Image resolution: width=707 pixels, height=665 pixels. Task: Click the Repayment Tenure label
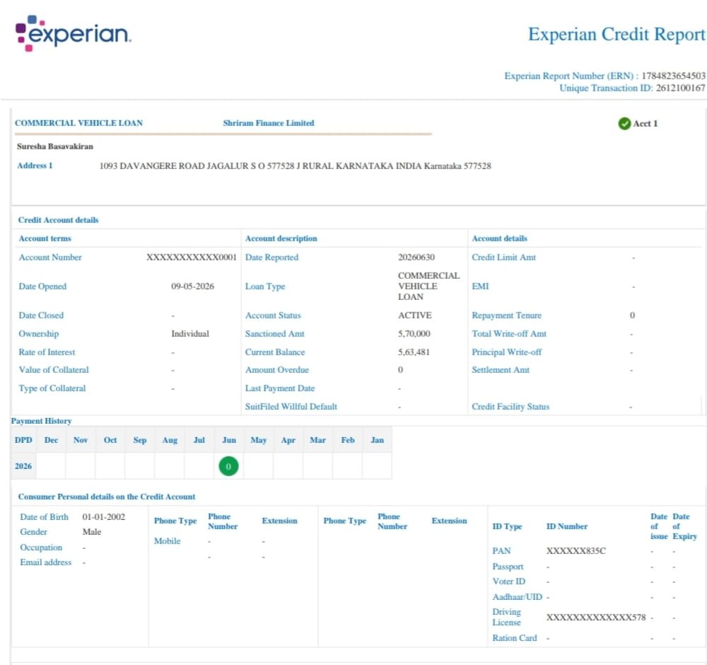click(x=506, y=315)
